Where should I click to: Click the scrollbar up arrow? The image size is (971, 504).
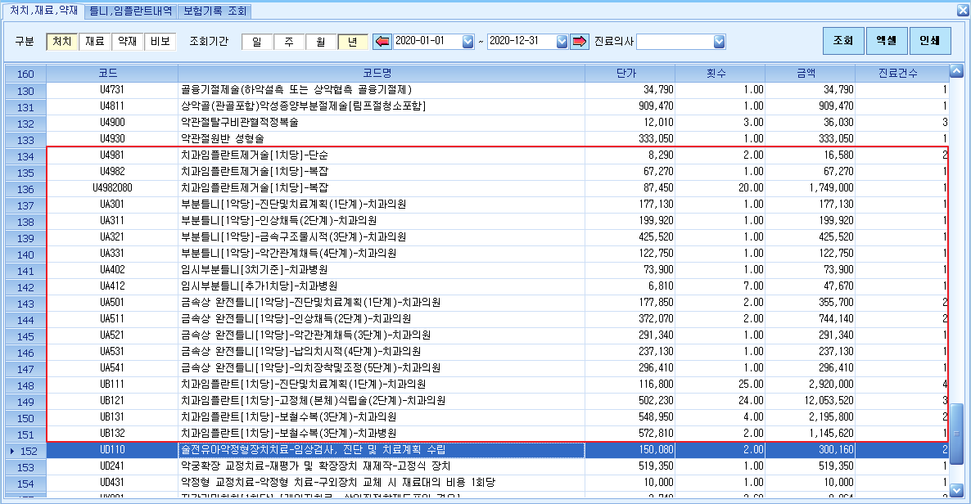tap(957, 70)
